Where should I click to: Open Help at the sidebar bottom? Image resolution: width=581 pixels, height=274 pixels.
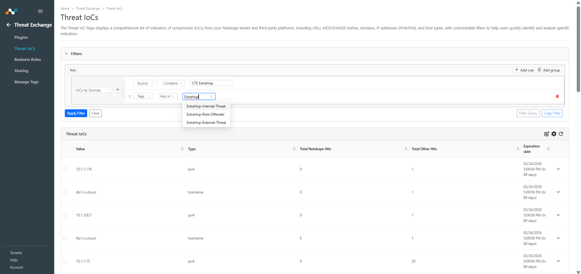(14, 260)
